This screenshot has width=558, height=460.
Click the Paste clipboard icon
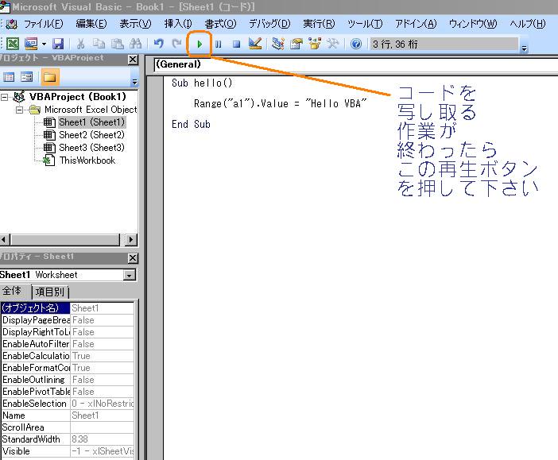coord(117,44)
